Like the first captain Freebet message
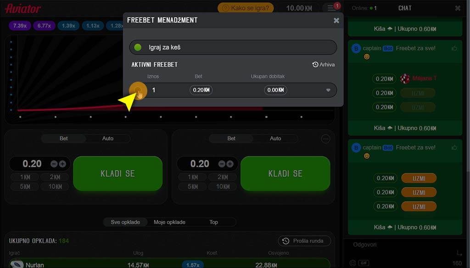Image resolution: width=470 pixels, height=268 pixels. tap(454, 48)
